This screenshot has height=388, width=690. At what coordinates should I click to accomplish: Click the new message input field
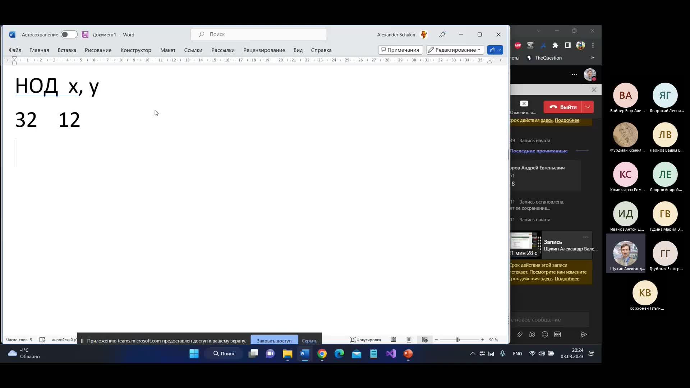click(550, 320)
